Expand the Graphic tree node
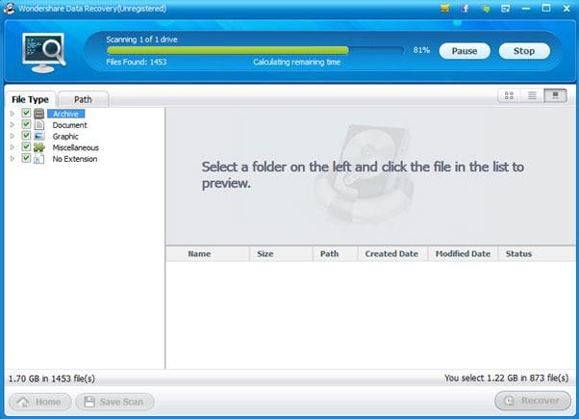This screenshot has height=419, width=579. (x=13, y=136)
